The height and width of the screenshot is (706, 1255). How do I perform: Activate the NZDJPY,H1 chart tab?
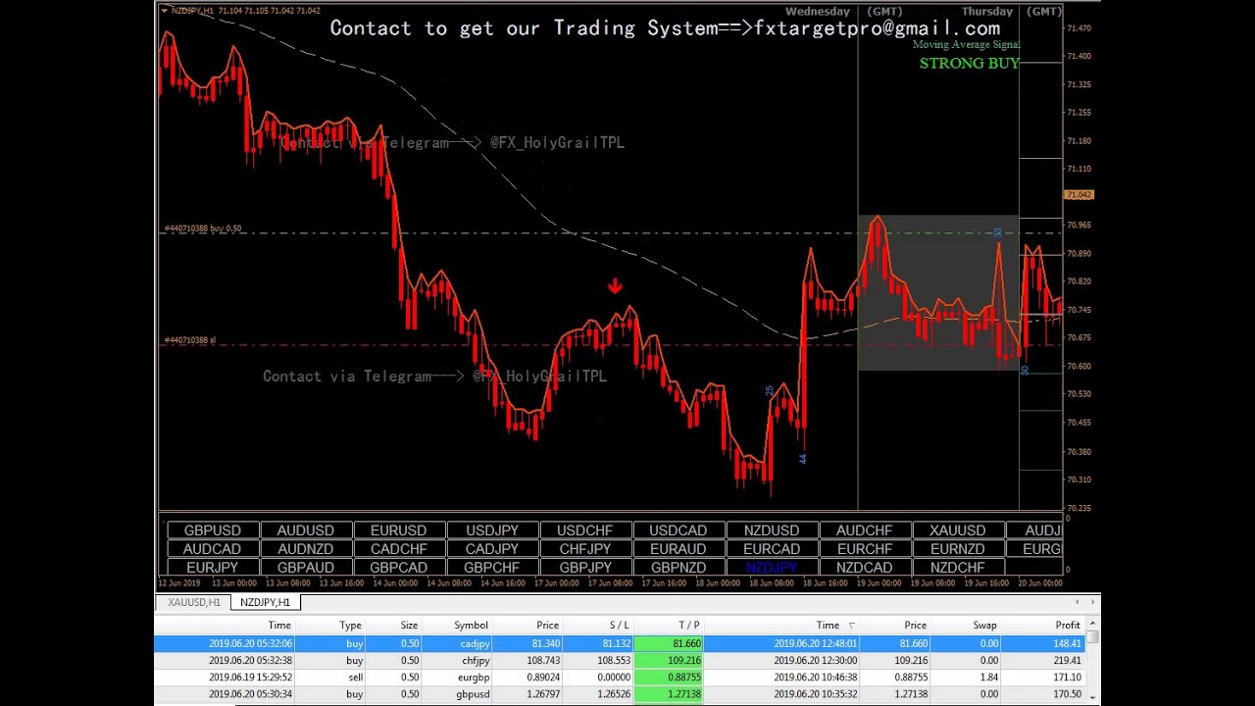[x=265, y=602]
